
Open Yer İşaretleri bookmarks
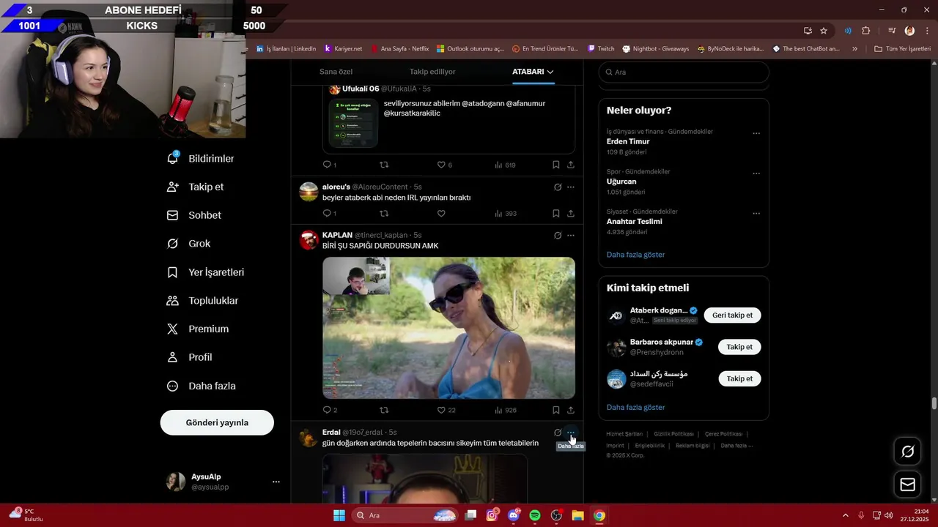point(205,272)
